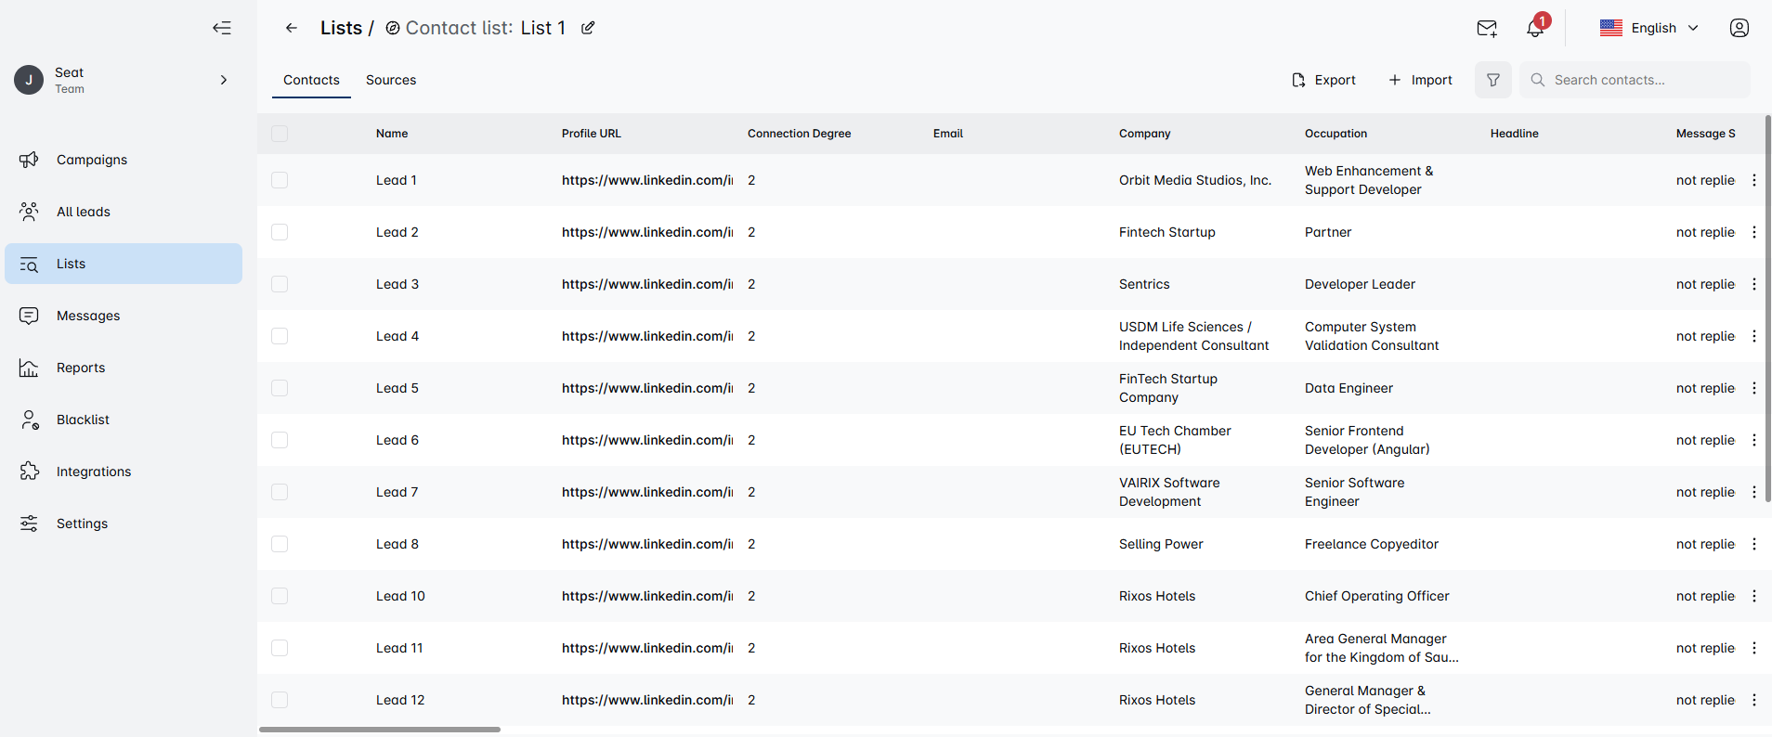Go to Campaigns in the sidebar
The width and height of the screenshot is (1772, 737).
click(92, 160)
